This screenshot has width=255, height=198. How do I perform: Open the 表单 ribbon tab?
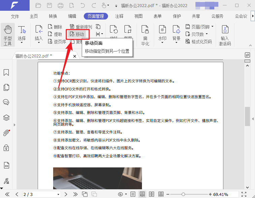[157, 16]
